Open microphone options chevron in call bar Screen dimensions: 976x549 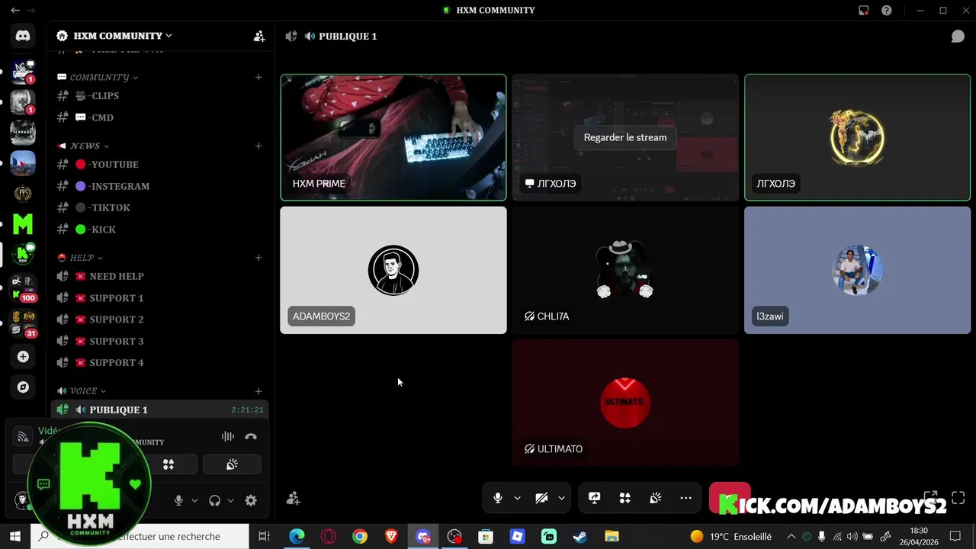(x=517, y=498)
